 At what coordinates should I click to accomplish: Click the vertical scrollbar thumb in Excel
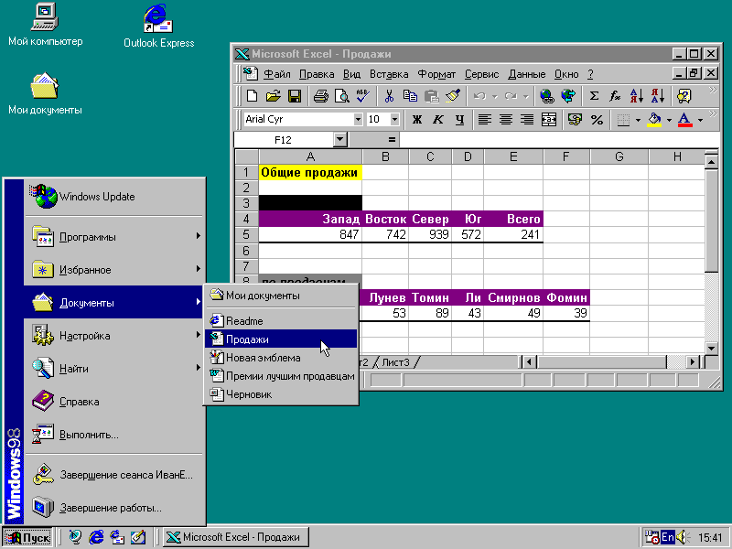(711, 221)
